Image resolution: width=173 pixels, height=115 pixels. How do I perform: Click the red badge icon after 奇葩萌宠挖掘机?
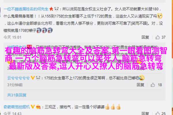(38, 107)
